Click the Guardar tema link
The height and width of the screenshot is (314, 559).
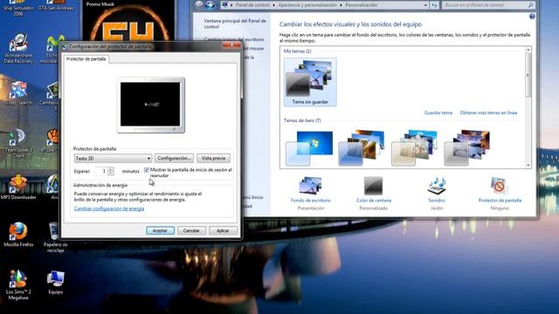tap(438, 113)
